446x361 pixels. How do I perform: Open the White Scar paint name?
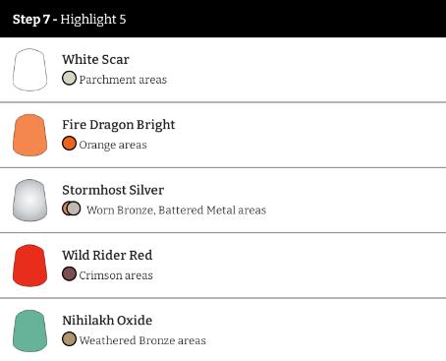pos(95,59)
